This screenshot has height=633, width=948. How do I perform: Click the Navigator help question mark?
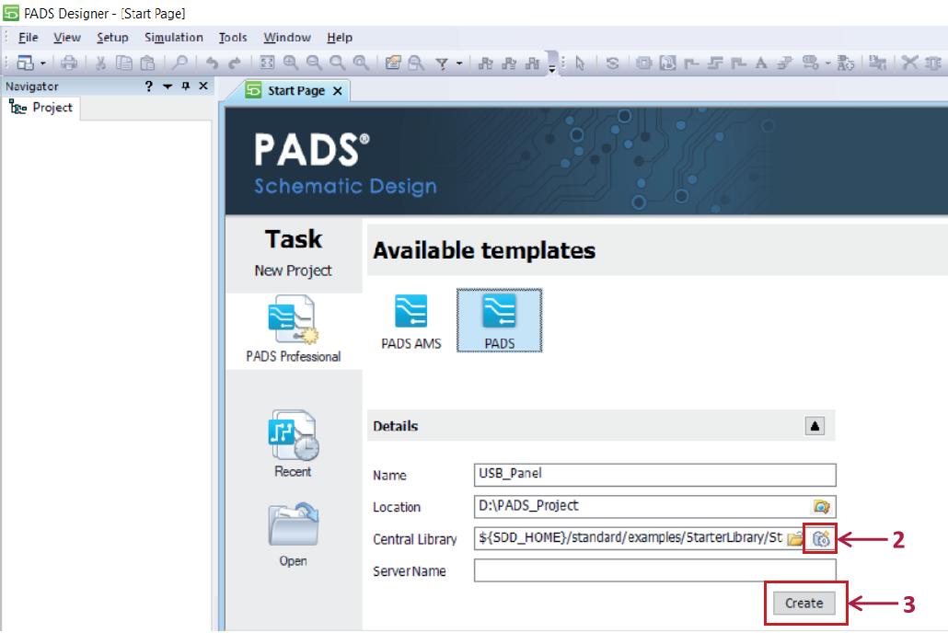(149, 86)
